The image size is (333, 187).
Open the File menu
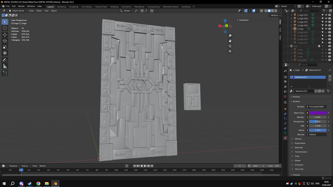8,6
